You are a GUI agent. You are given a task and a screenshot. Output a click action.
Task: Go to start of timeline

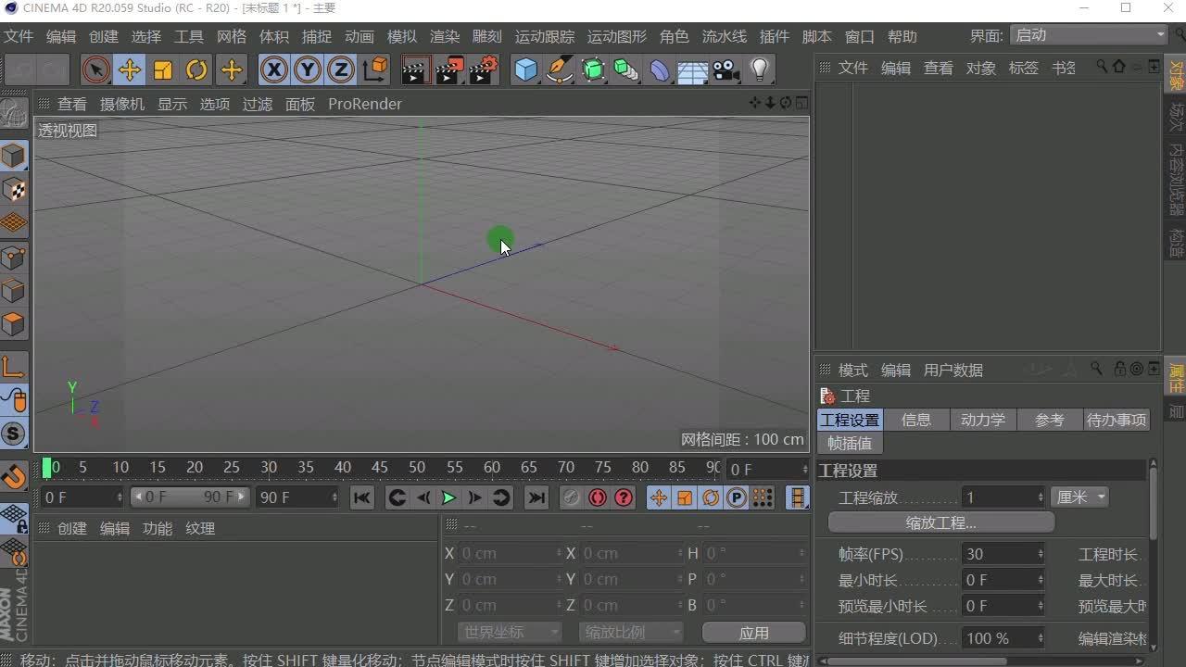(362, 497)
